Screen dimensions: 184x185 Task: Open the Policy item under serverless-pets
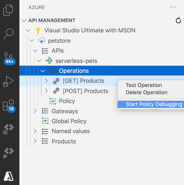(67, 101)
